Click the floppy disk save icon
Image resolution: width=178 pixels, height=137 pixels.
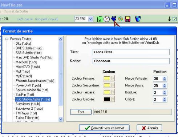[128, 19]
